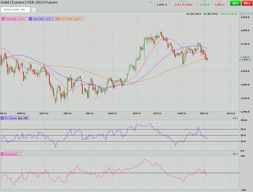
Task: Click the chart grid crosshair icon
Action: [241, 14]
